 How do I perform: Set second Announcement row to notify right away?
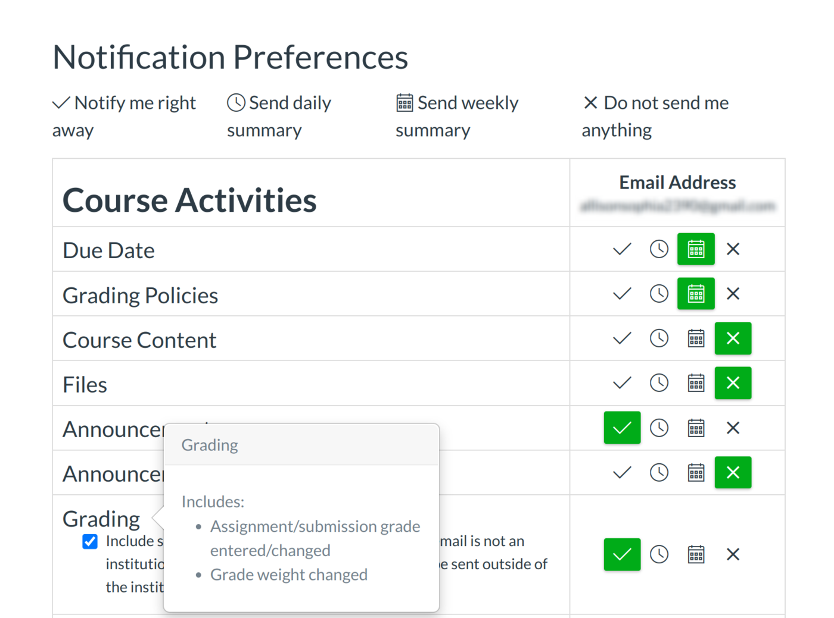(x=622, y=473)
